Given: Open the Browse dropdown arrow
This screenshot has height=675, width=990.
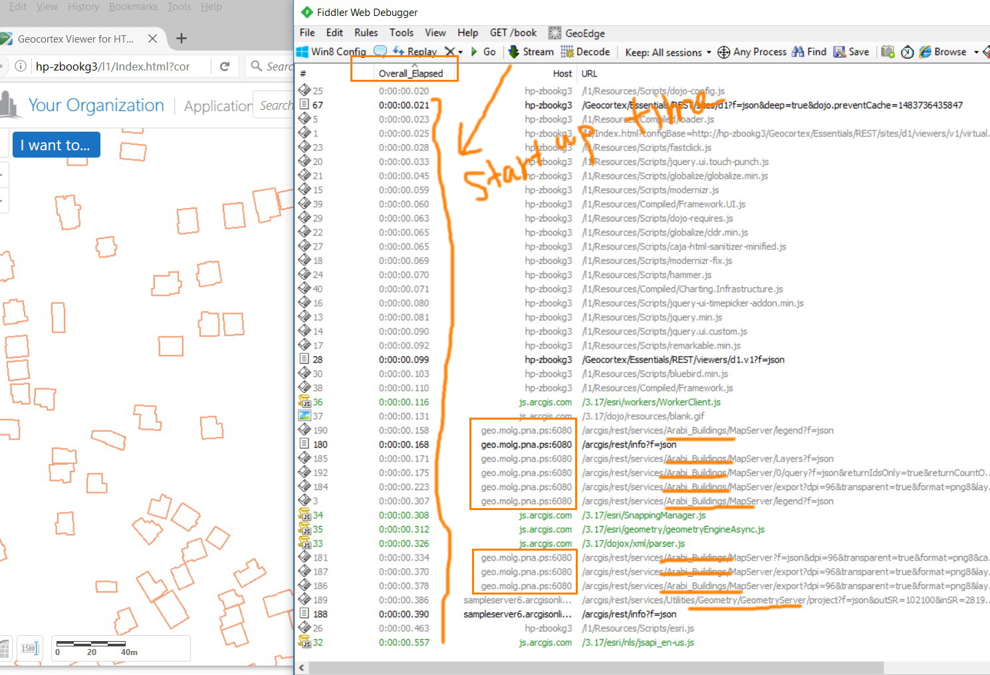Looking at the screenshot, I should (976, 52).
